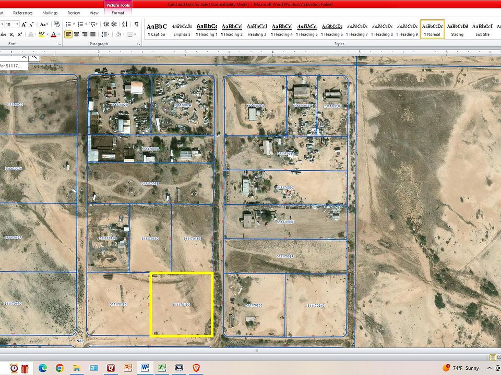The height and width of the screenshot is (375, 501).
Task: Click the Increase Indent icon
Action: pos(114,24)
